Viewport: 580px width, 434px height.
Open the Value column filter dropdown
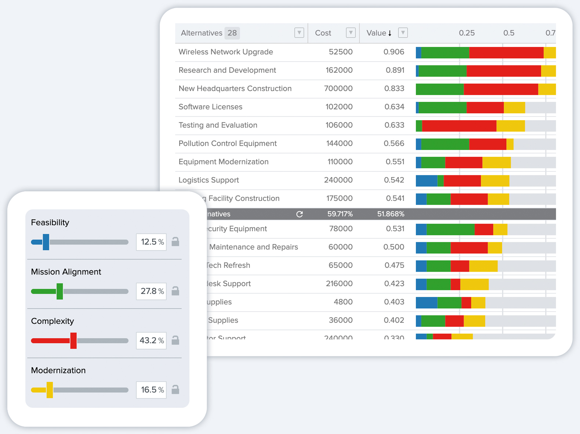[403, 33]
